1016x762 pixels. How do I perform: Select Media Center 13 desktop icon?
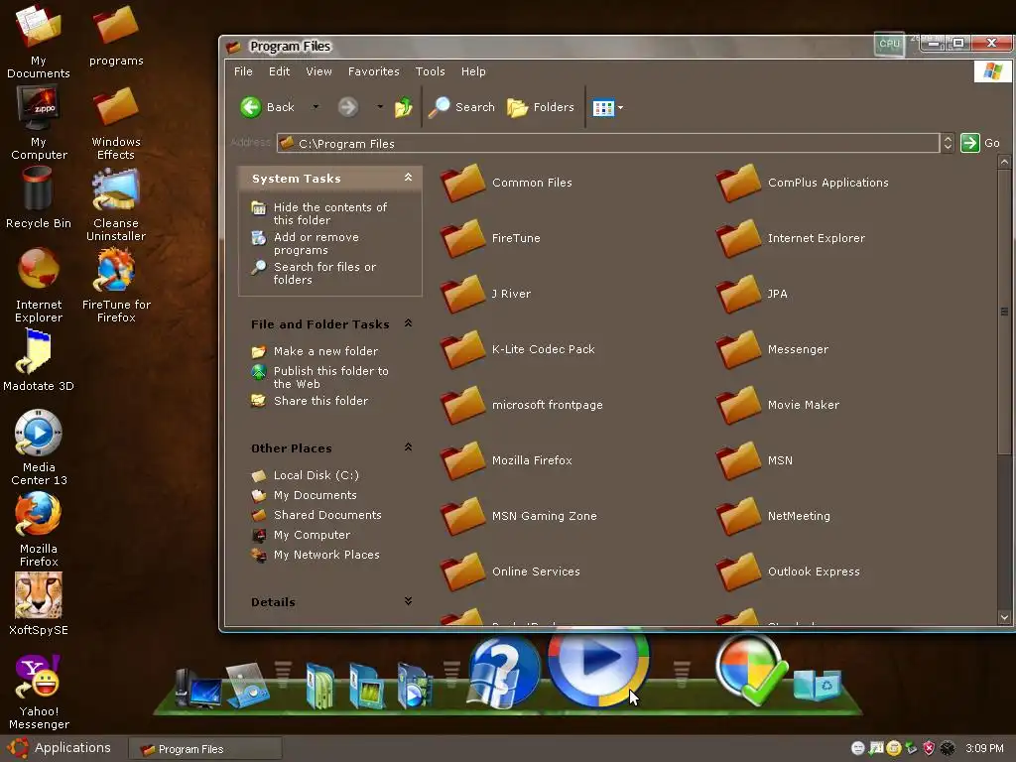[39, 447]
